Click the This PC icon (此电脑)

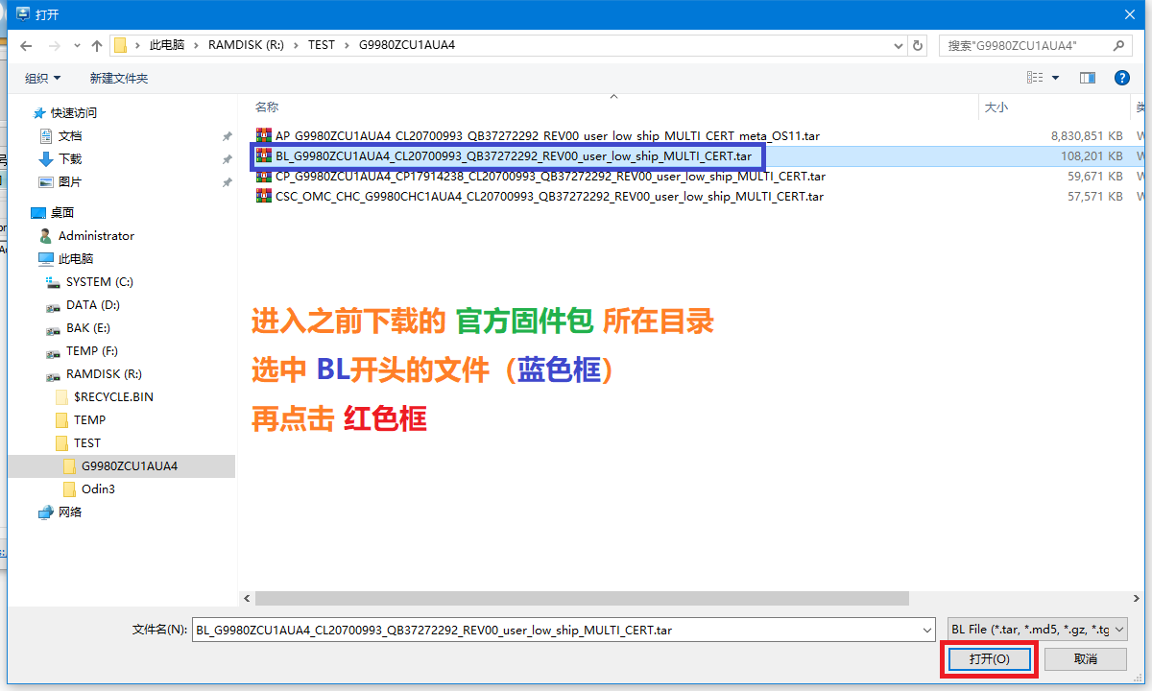pyautogui.click(x=45, y=258)
